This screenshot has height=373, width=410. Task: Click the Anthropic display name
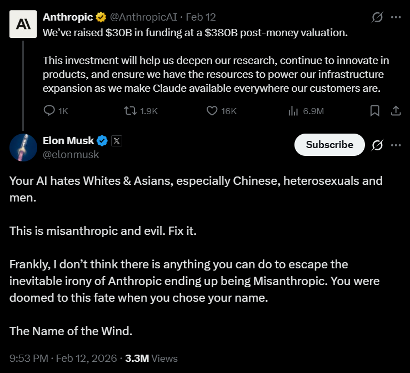click(x=68, y=17)
